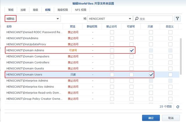
Task: Open the NFS 权限 tab
Action: coord(81,10)
